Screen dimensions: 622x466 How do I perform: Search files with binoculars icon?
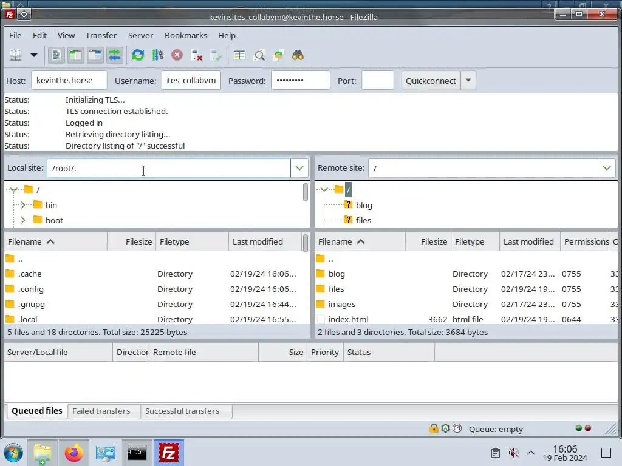(298, 55)
